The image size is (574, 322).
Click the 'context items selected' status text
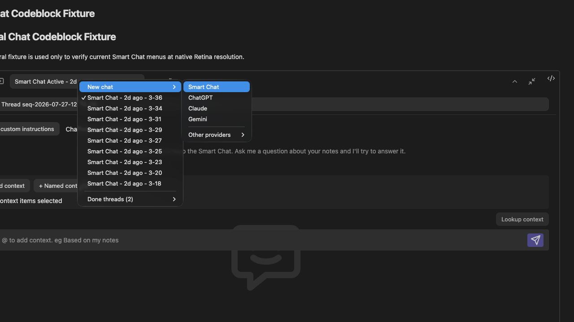pyautogui.click(x=31, y=201)
